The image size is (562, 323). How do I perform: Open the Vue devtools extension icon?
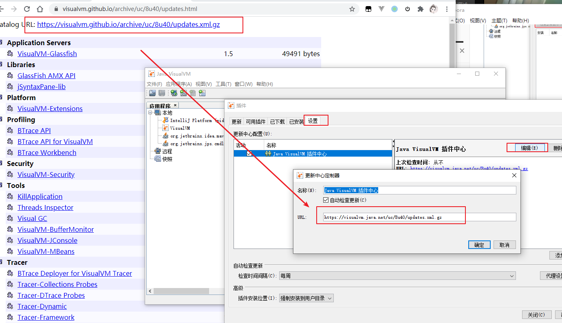pos(381,9)
